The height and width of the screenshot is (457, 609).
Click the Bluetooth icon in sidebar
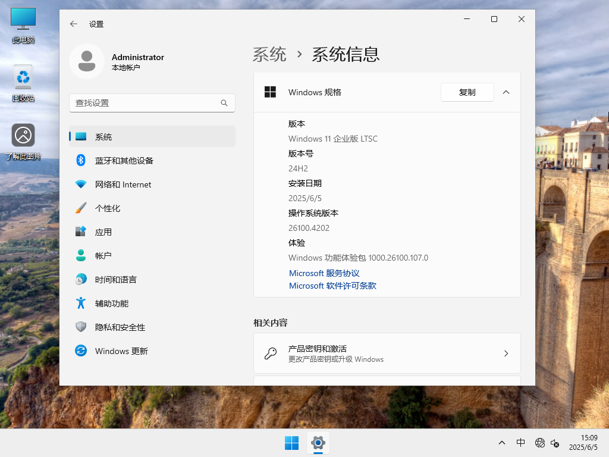point(81,160)
